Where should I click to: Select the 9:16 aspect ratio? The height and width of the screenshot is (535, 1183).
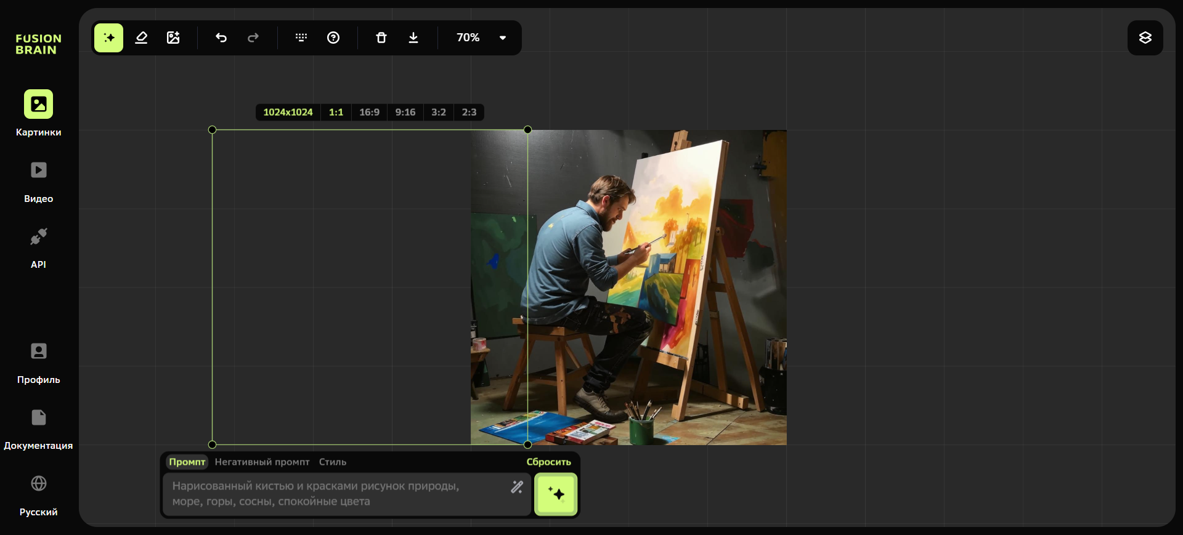405,112
